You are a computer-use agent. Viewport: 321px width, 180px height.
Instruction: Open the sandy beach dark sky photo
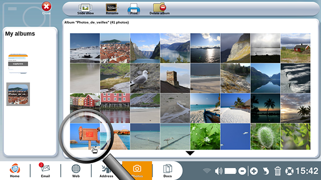click(205, 78)
